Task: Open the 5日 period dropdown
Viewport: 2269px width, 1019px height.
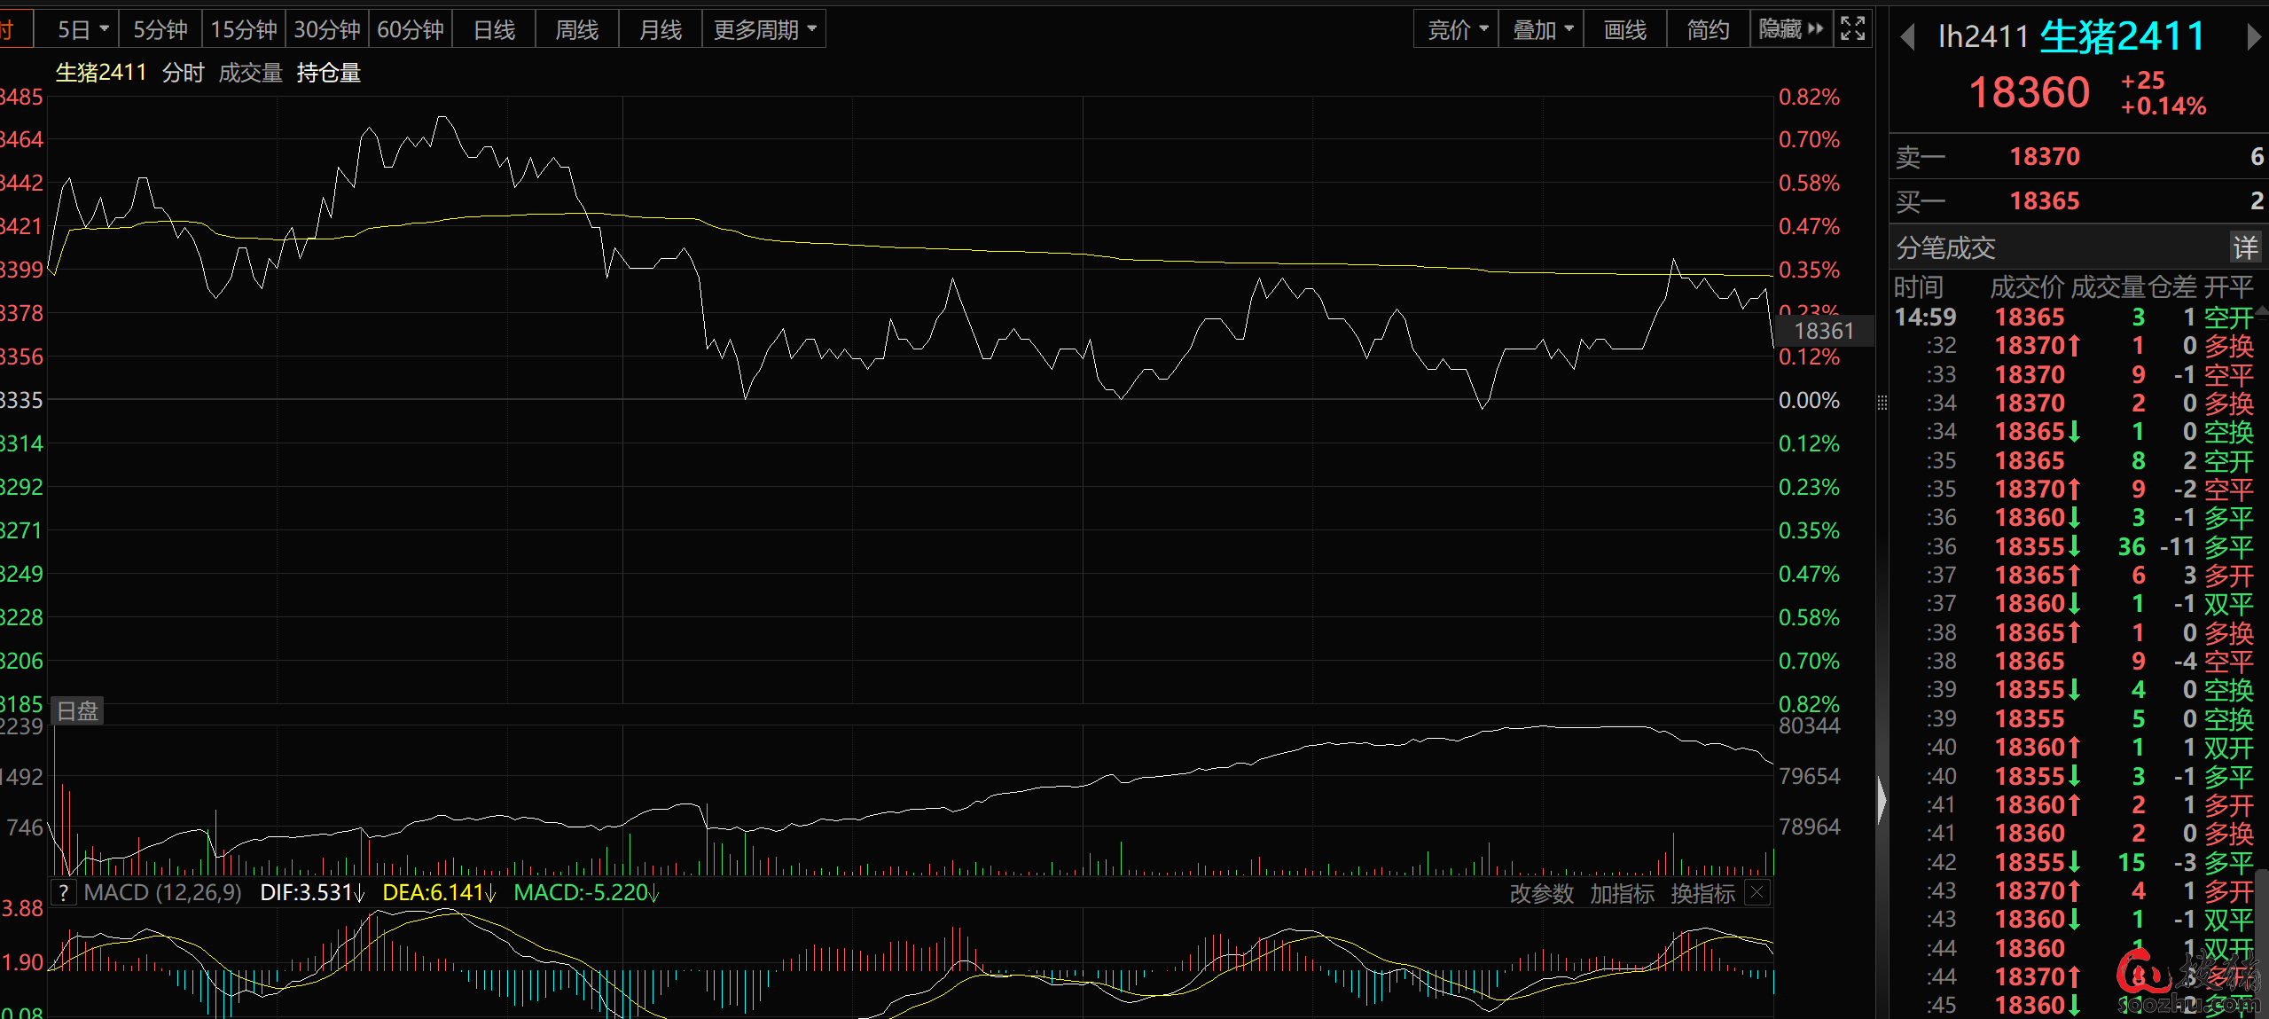Action: [x=82, y=30]
